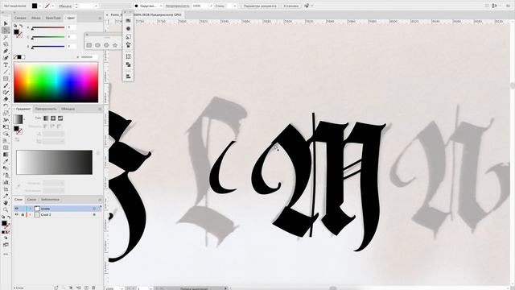
Task: Select the Rotate tool
Action: pos(6,106)
